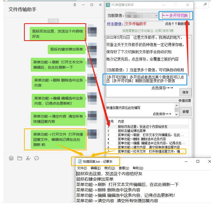Screen dimensions: 211x205
Task: Click the pin window icon in WeChat
Action: pyautogui.click(x=75, y=5)
